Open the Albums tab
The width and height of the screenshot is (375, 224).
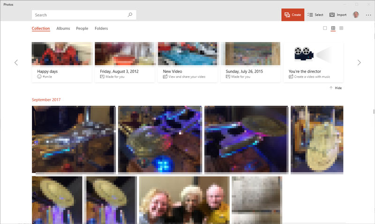coord(63,29)
